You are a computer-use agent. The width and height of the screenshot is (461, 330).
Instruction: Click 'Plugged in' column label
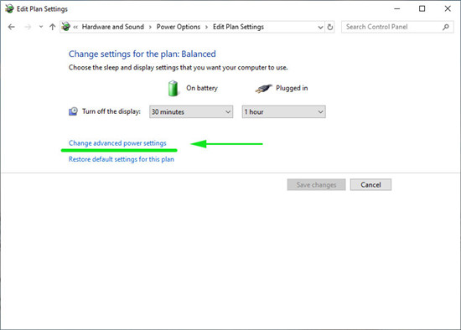[x=292, y=88]
